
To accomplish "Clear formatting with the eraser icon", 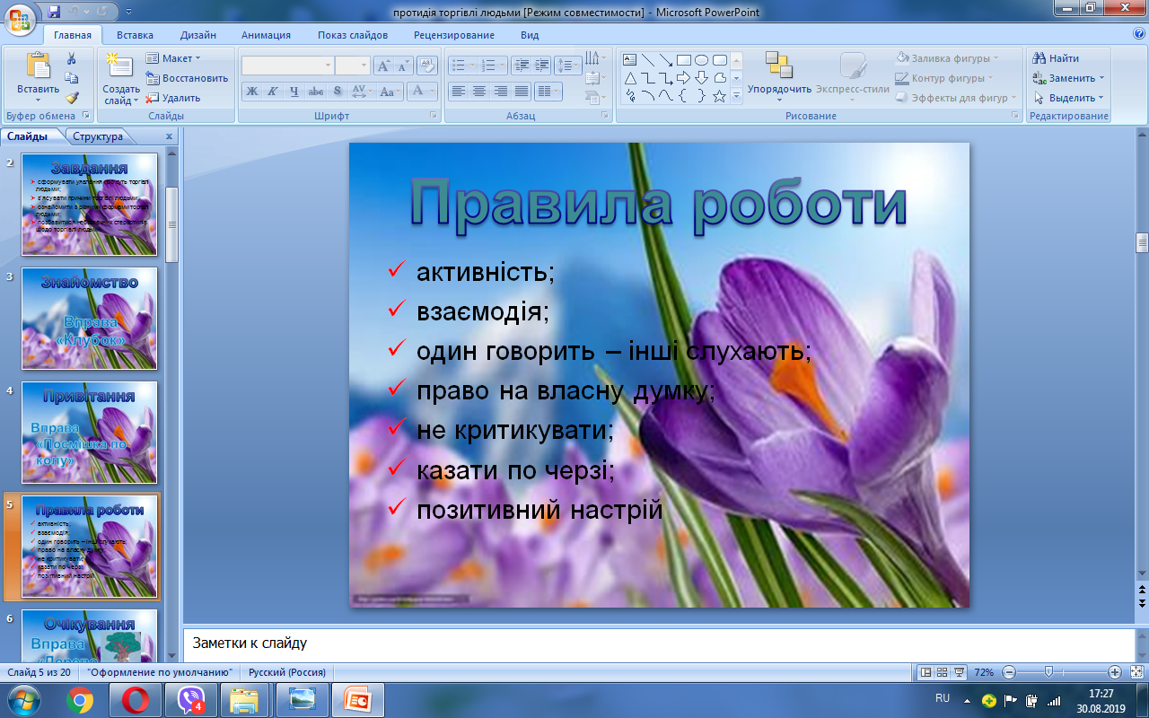I will (427, 65).
